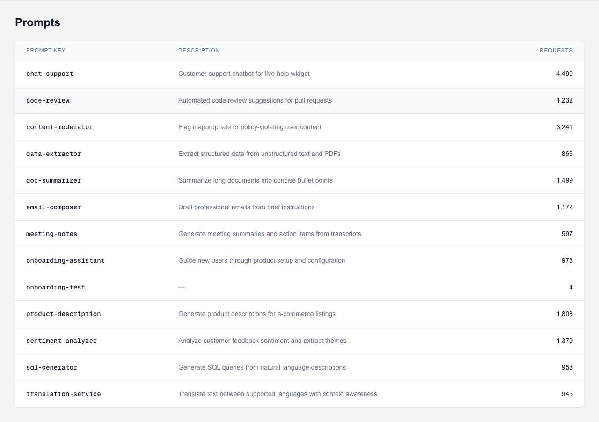The height and width of the screenshot is (422, 599).
Task: Open the chat-support prompt
Action: tap(50, 74)
